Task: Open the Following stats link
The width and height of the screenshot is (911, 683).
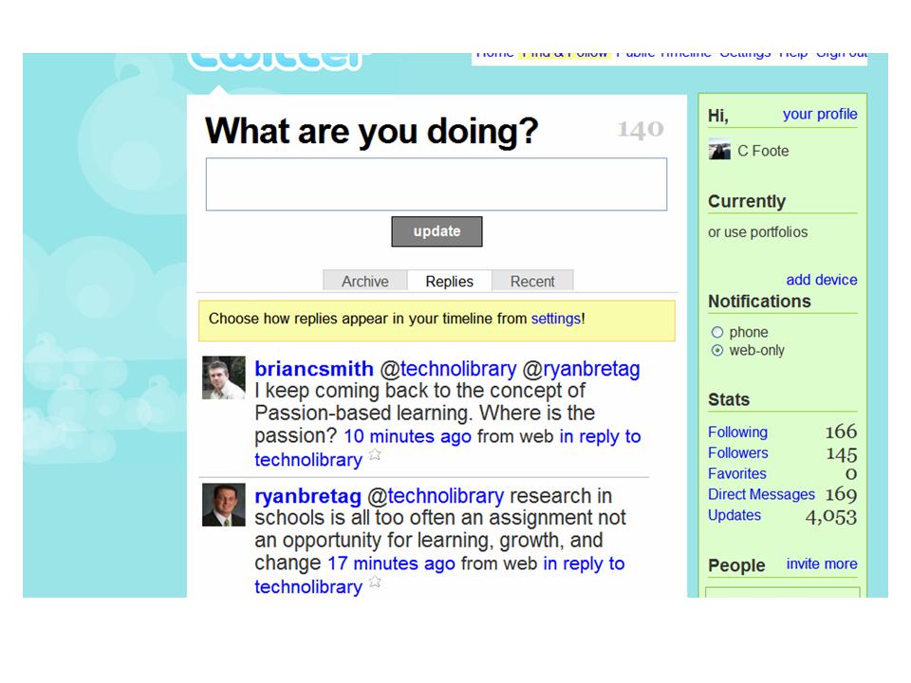Action: pos(737,433)
